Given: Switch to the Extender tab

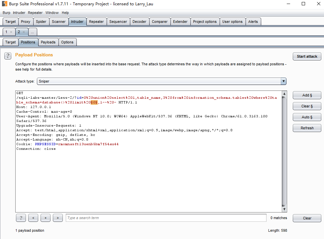Looking at the screenshot, I should [x=180, y=22].
